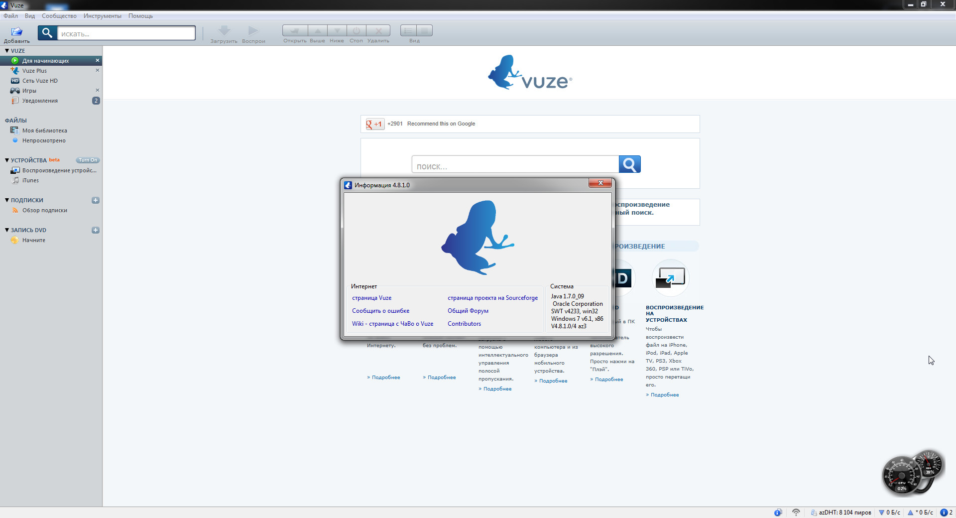Click the status bar share-info icon

(778, 513)
